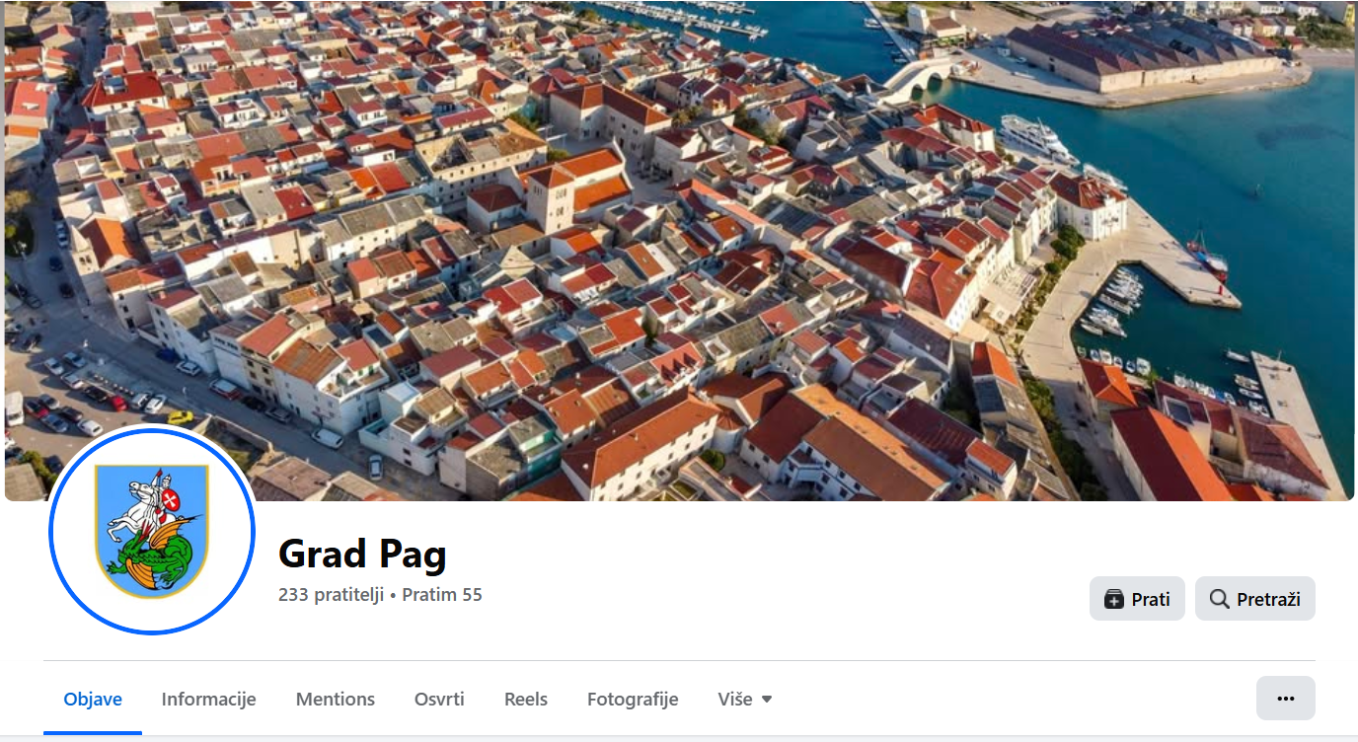This screenshot has height=742, width=1358.
Task: Expand the Više tab menu
Action: (745, 699)
